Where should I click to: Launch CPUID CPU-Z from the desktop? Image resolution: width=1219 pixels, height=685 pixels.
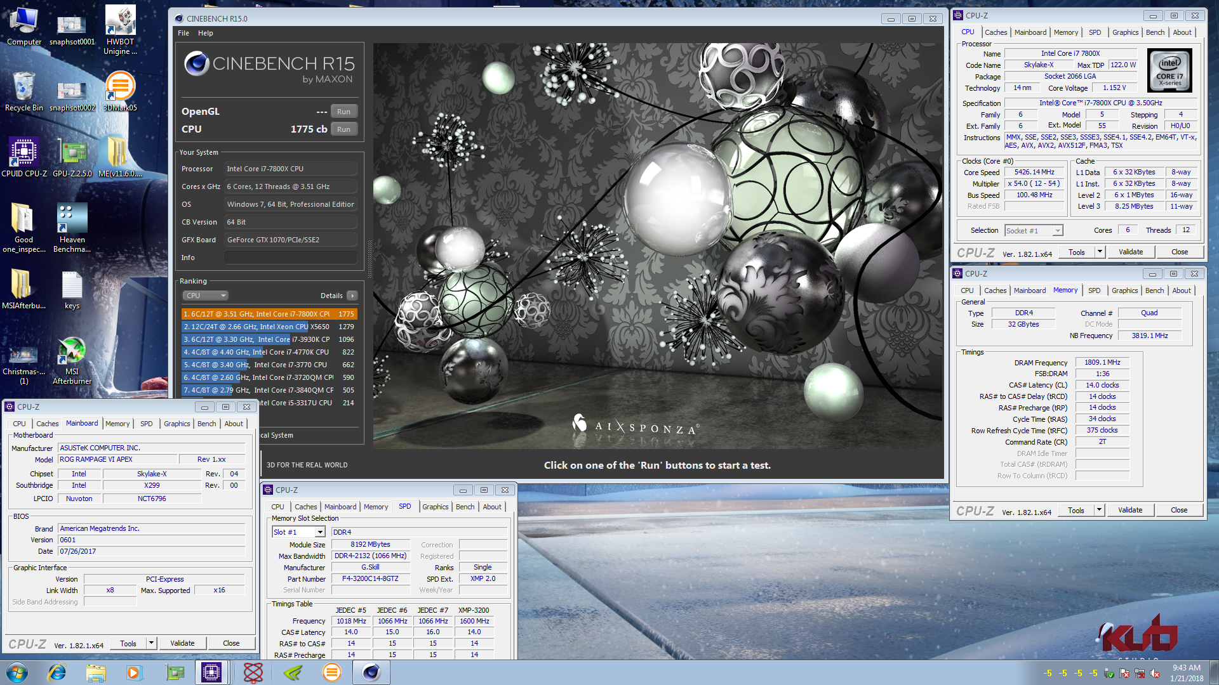(x=24, y=157)
